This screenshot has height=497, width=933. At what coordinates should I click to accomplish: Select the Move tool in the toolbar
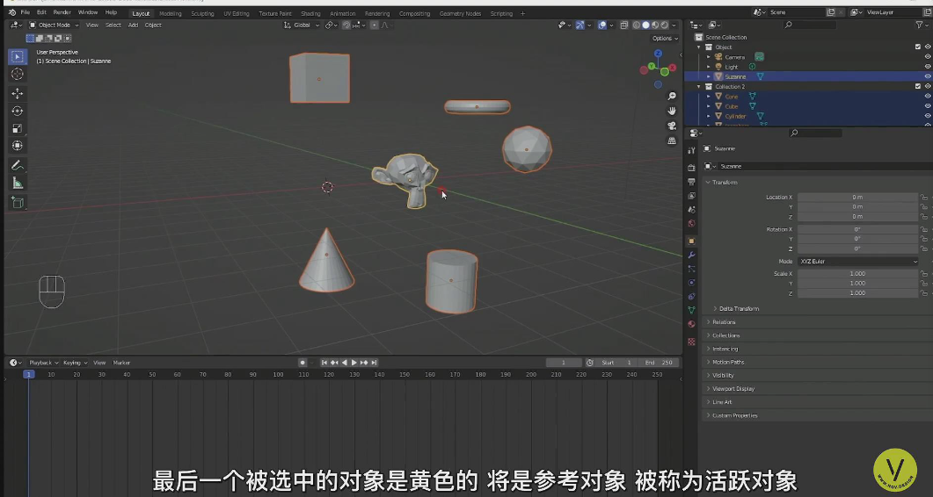coord(17,93)
